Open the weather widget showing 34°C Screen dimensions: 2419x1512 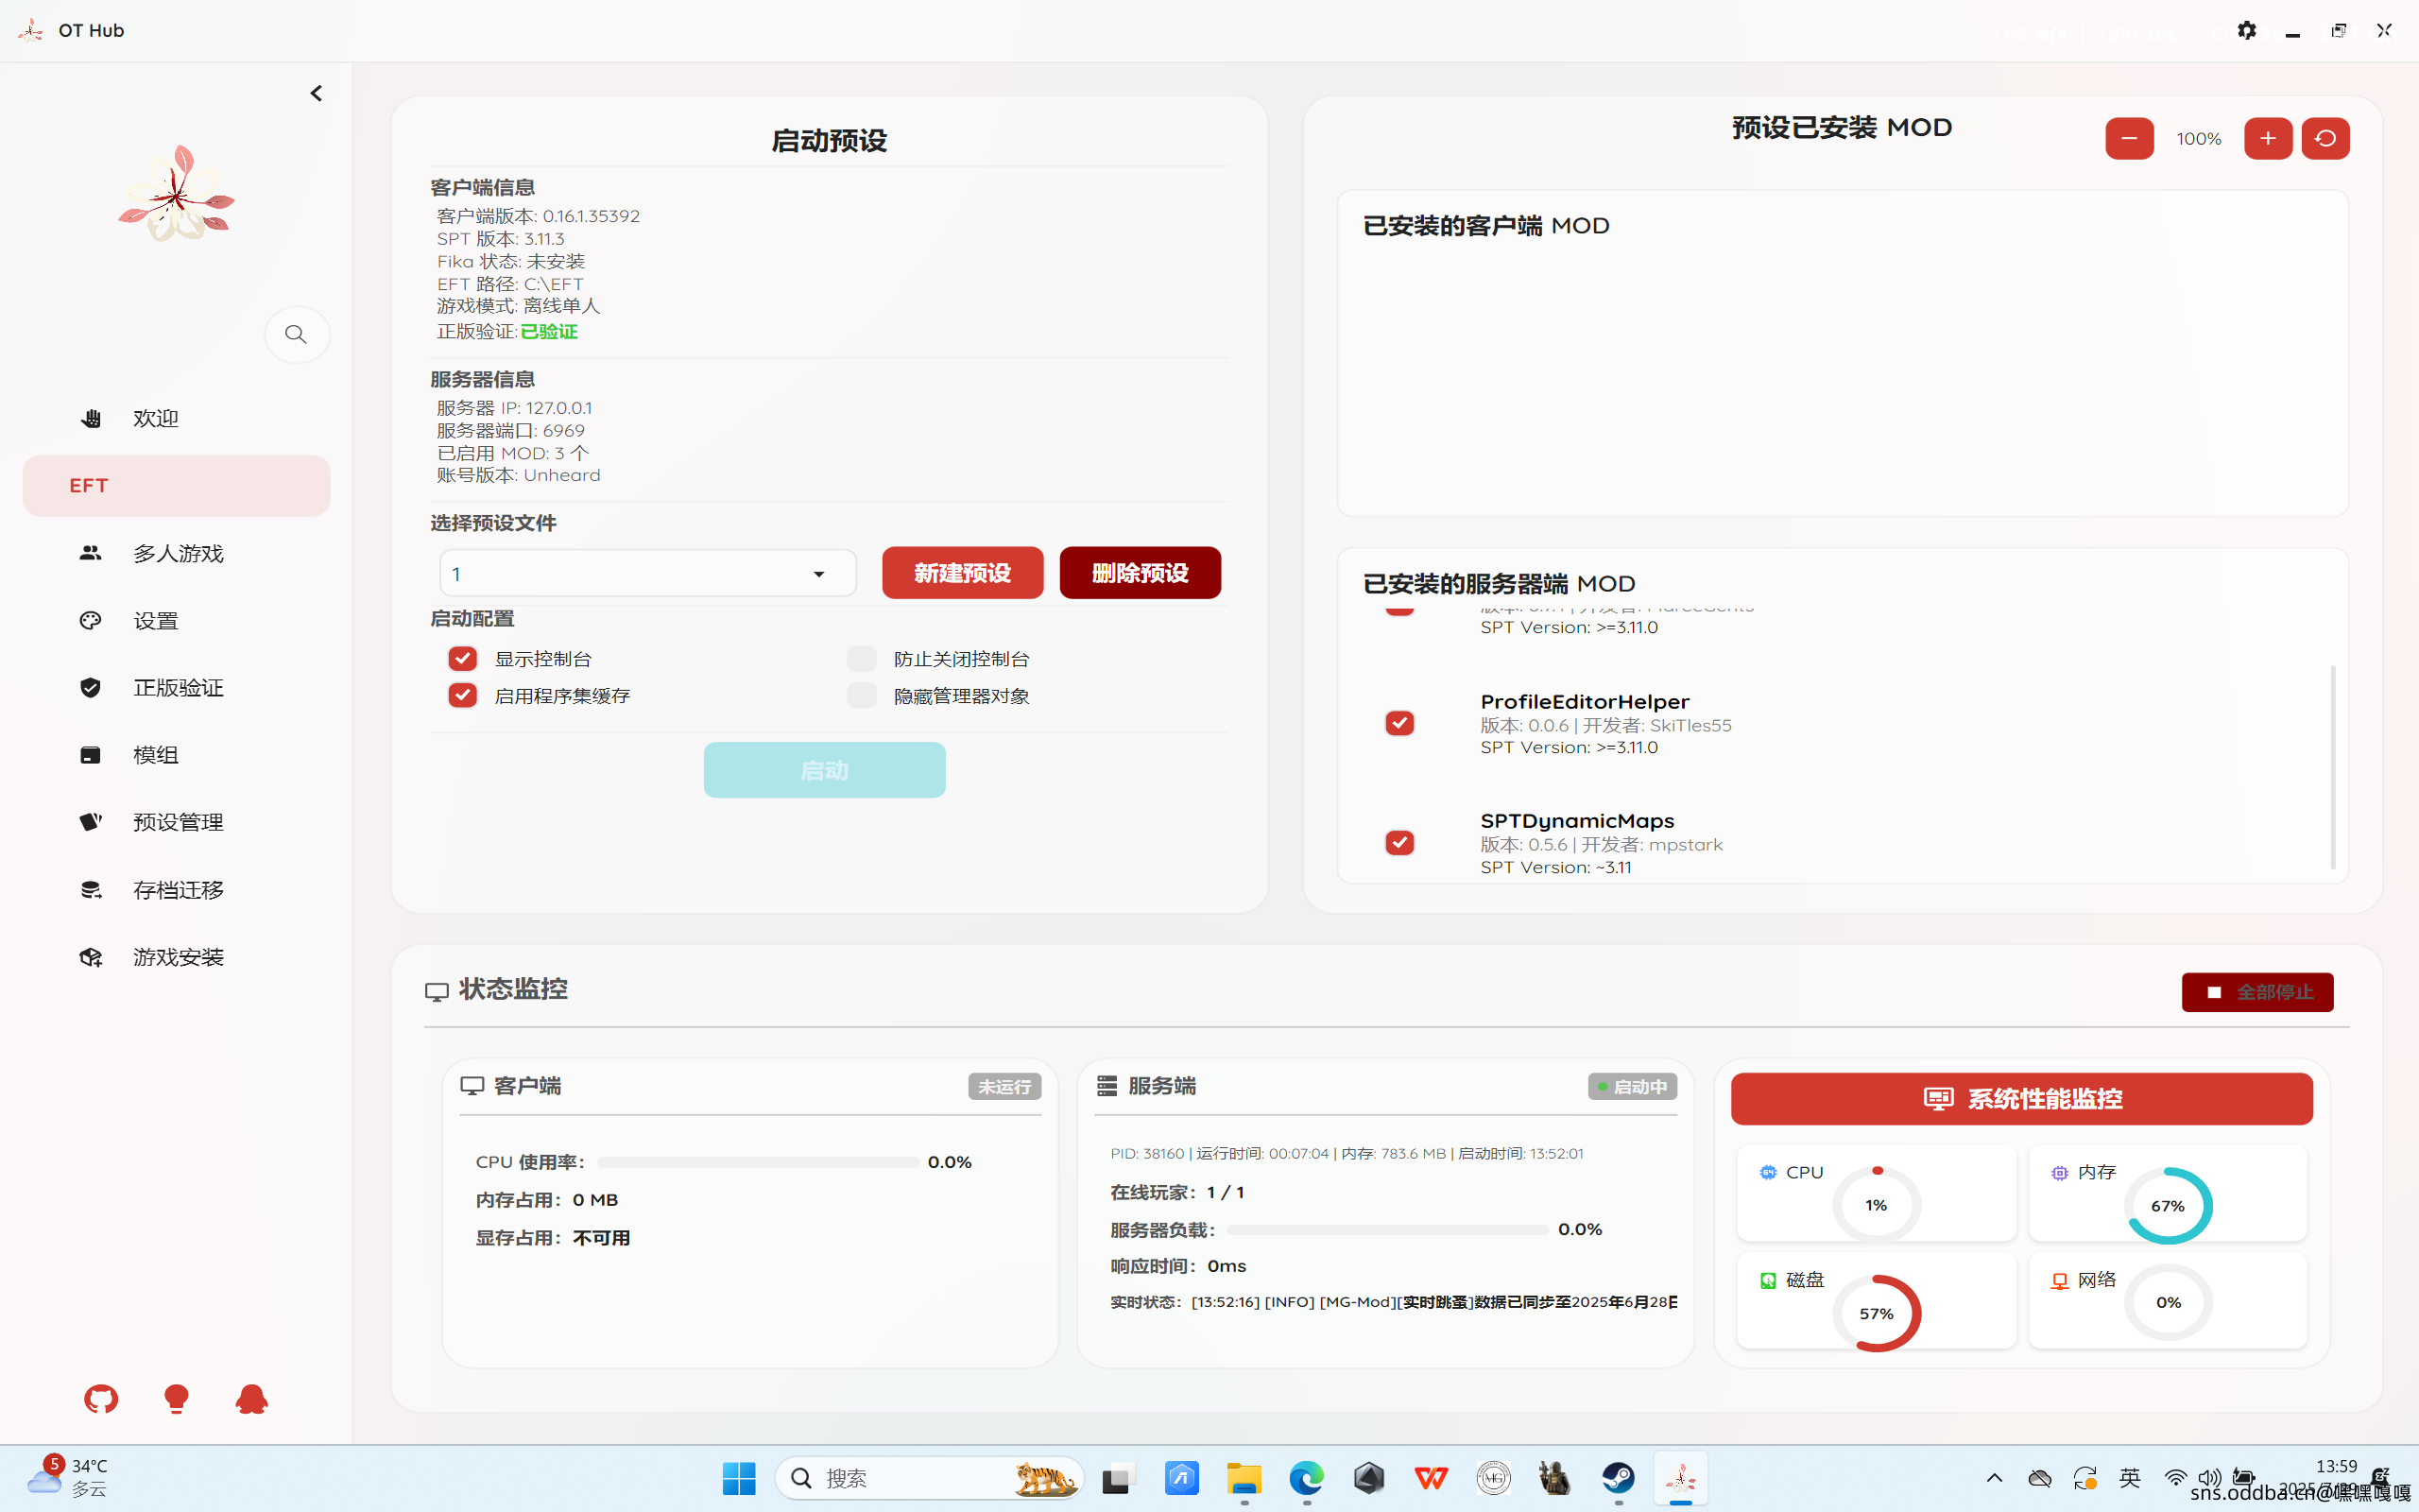pyautogui.click(x=67, y=1478)
